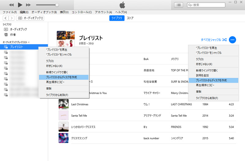Choose ラブ(O) in left context menu
Screen dimensions: 245x161
click(x=64, y=61)
